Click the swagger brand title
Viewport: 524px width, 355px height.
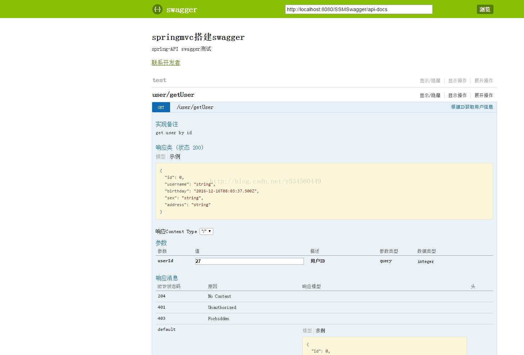tap(182, 10)
